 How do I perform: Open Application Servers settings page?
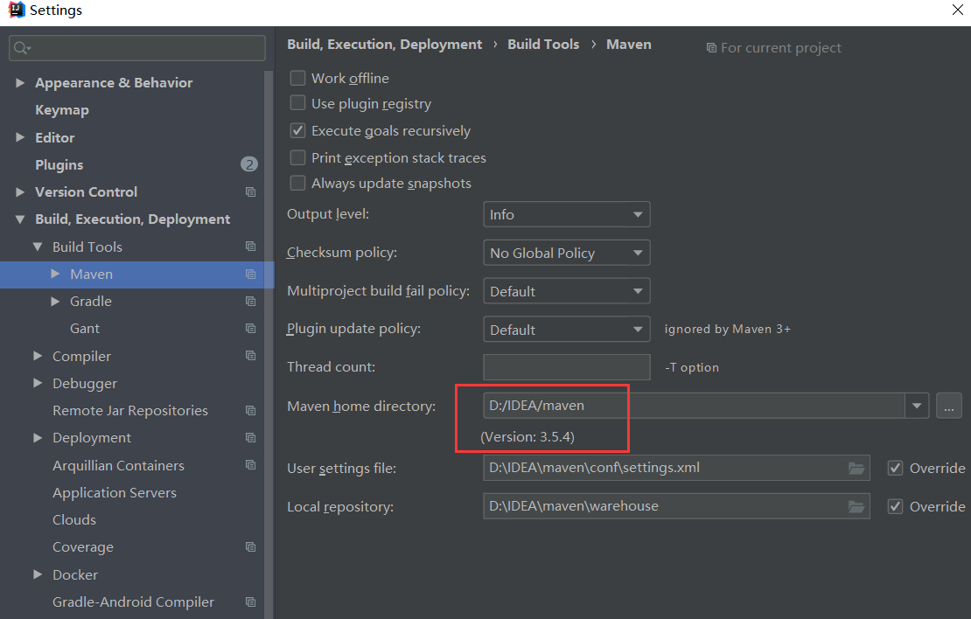pyautogui.click(x=115, y=493)
